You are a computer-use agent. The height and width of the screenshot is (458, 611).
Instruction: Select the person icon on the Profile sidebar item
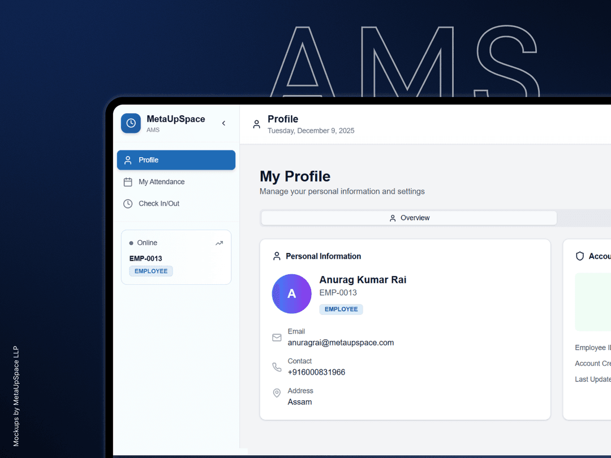(128, 160)
